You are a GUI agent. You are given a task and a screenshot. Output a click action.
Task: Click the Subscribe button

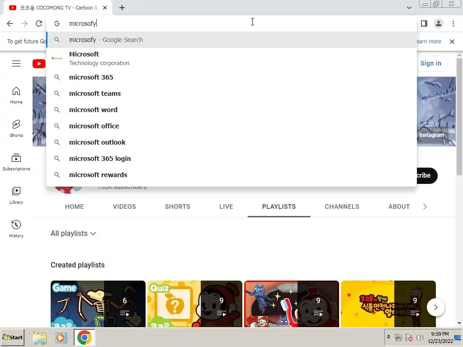point(427,176)
